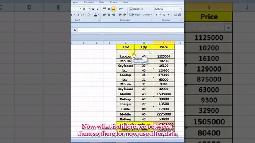Select the 10200 cell in center worksheet
Screen dimensions: 255x143
coord(164,61)
